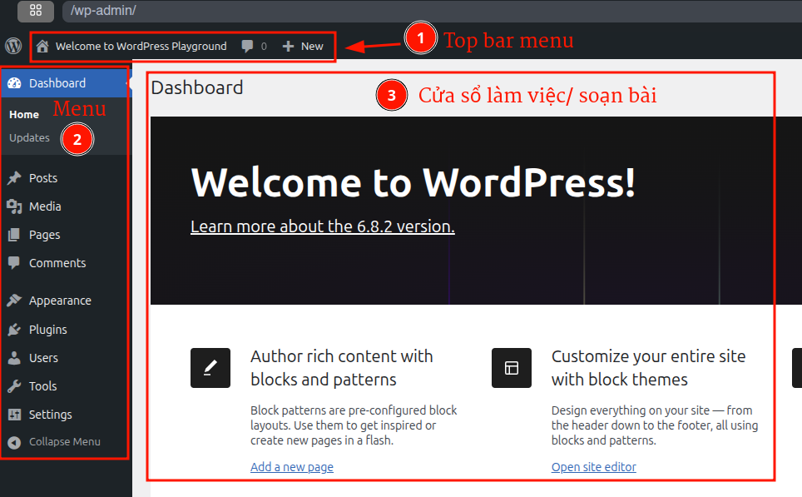Open Learn more about the 6.8.2 version

coord(322,226)
